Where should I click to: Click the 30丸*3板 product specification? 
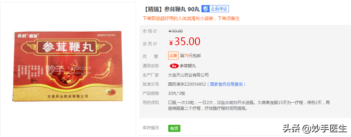pos(177,93)
